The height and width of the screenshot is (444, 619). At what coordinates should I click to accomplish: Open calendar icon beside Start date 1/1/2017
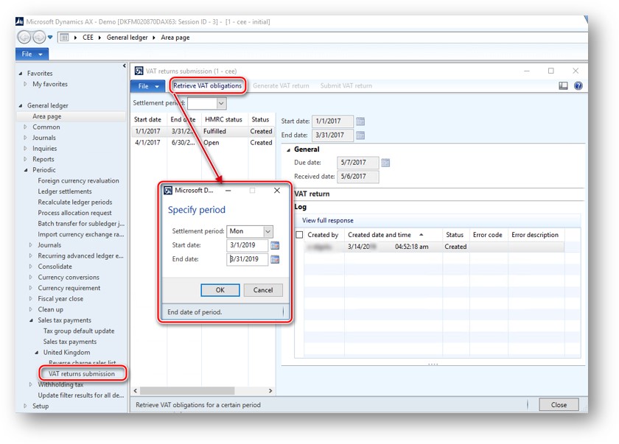[x=360, y=121]
